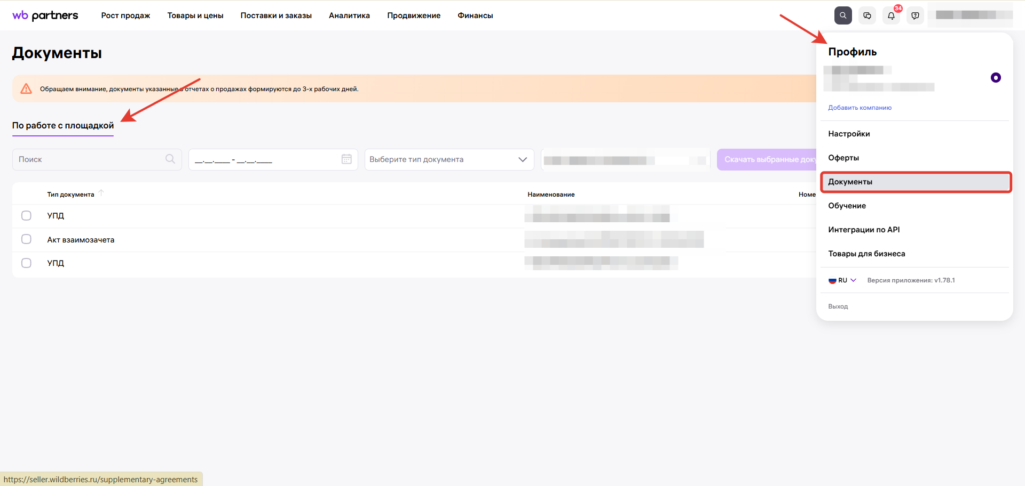This screenshot has width=1025, height=486.
Task: Click the wb partners logo
Action: click(x=45, y=15)
